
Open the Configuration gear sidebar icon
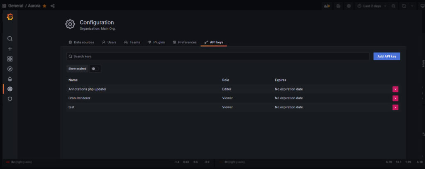(10, 89)
